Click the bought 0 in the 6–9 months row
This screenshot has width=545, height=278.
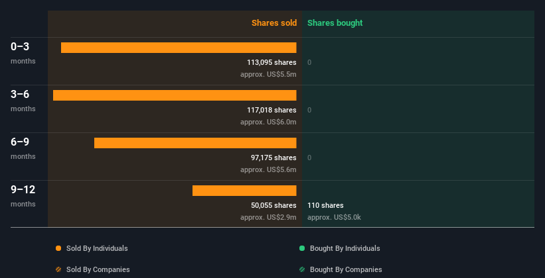(309, 158)
